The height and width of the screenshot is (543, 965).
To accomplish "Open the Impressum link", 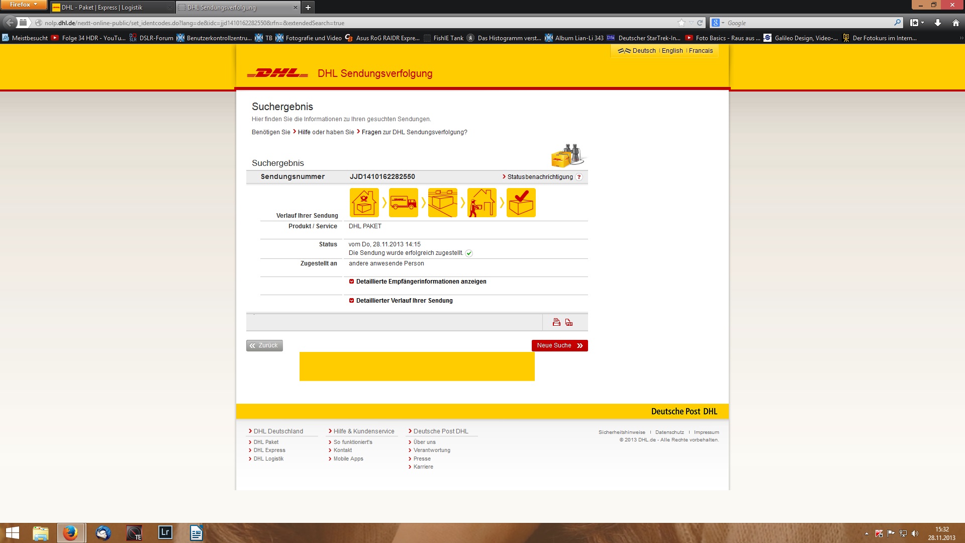I will tap(706, 432).
